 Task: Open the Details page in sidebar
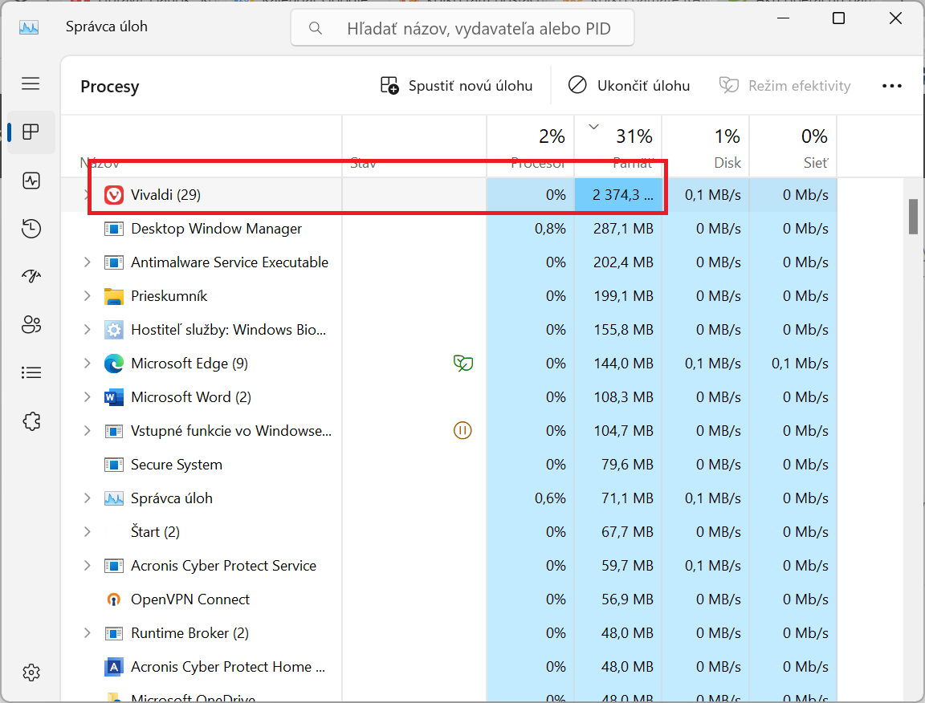click(x=31, y=372)
